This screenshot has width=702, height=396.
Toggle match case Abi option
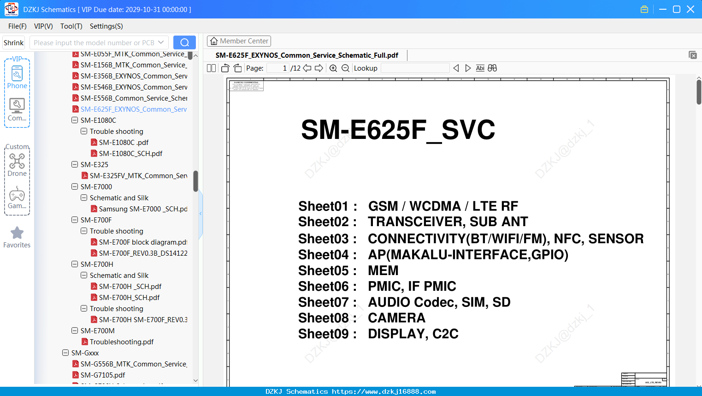coord(480,68)
